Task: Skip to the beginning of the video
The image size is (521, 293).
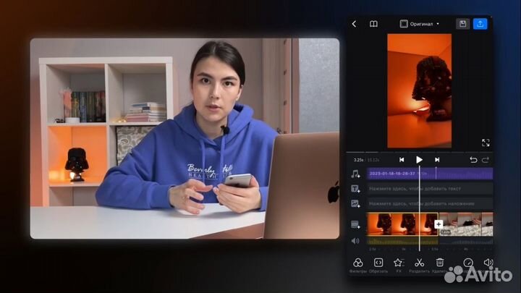Action: click(x=402, y=160)
